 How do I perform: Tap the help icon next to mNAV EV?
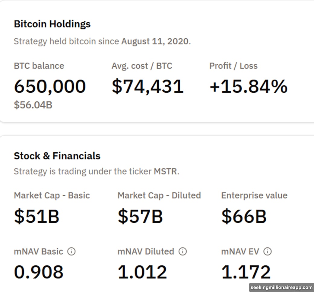(x=268, y=251)
